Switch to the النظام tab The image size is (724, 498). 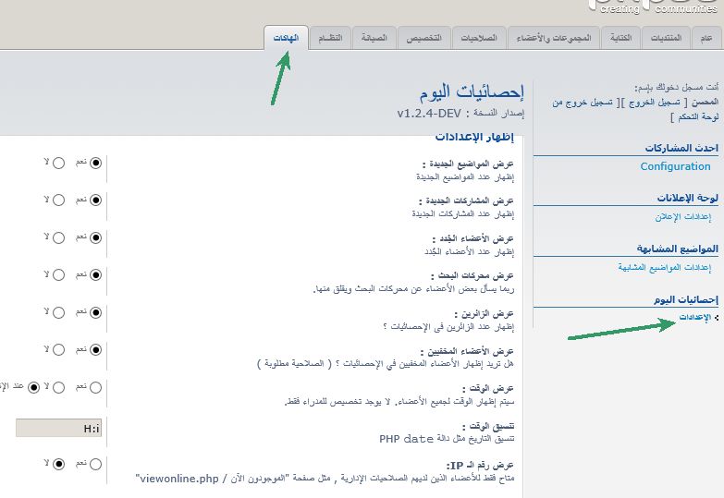pyautogui.click(x=330, y=39)
